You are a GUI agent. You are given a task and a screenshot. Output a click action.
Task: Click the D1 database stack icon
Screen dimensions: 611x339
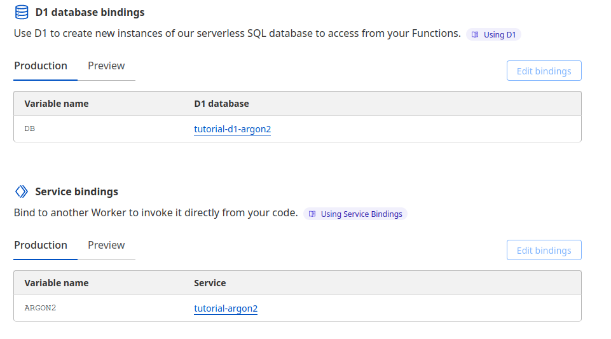tap(22, 12)
